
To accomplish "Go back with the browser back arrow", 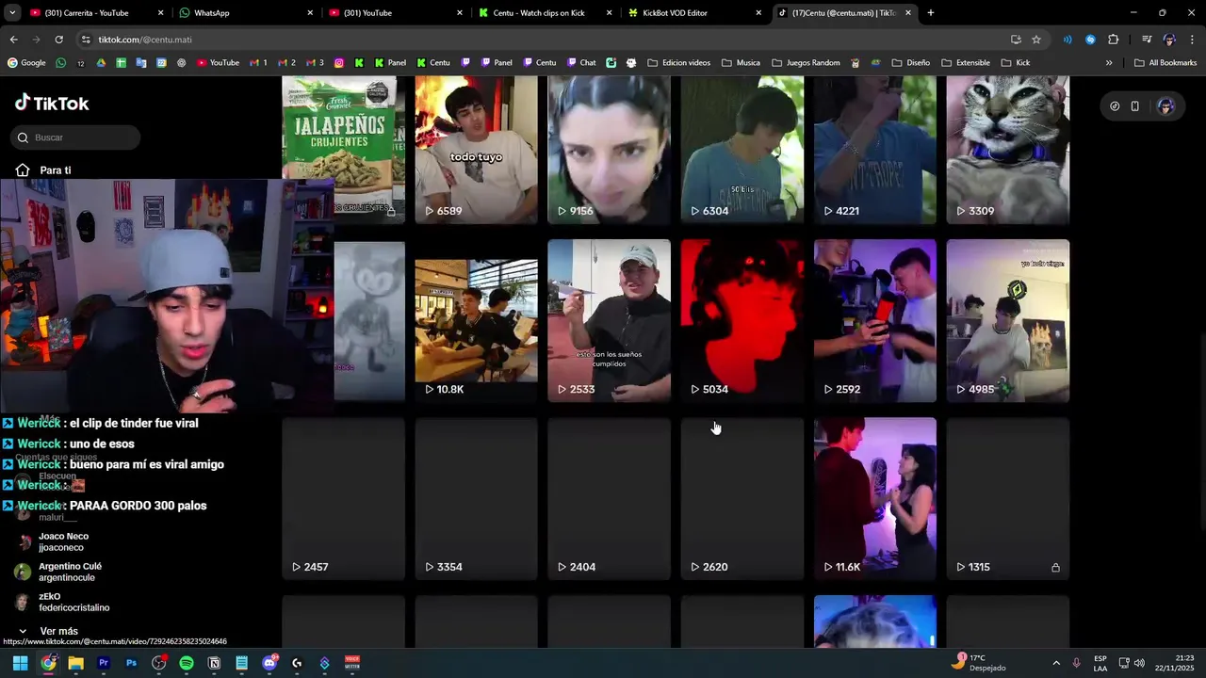I will 13,40.
